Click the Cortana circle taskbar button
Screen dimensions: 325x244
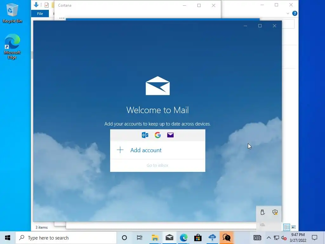[x=124, y=238]
